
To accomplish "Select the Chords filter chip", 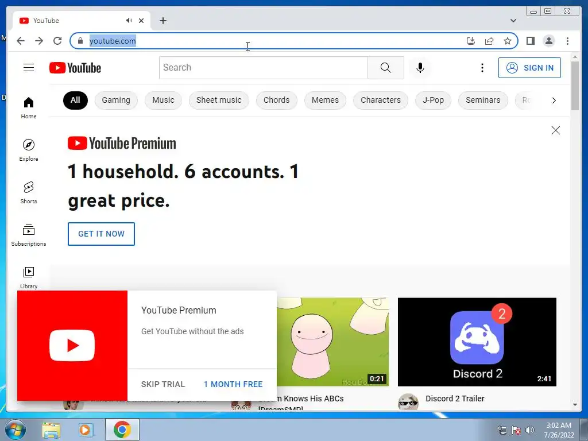I will point(276,100).
